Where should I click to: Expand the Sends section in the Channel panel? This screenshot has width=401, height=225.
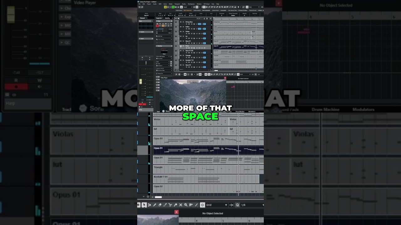click(146, 38)
